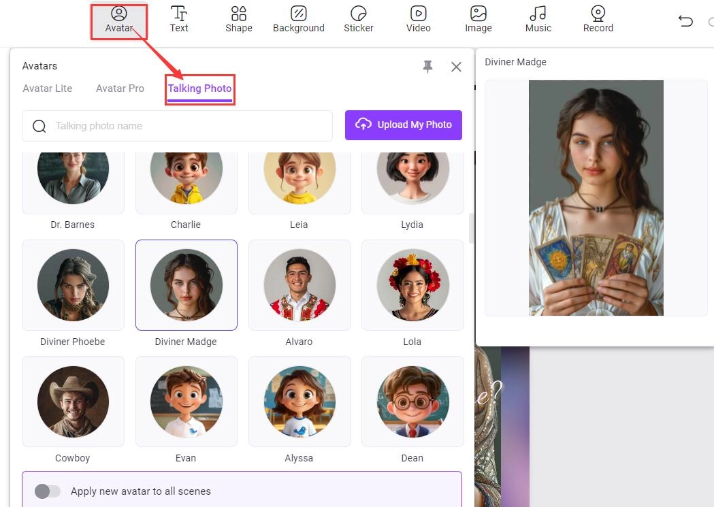Click the undo arrow icon
This screenshot has height=507, width=714.
[685, 21]
